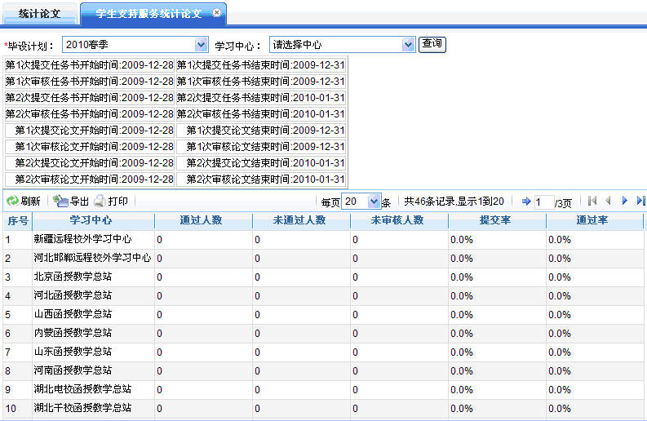Click the 通过率 value in row 10

pos(560,409)
